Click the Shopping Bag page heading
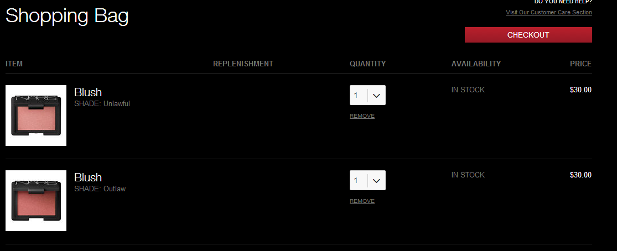The width and height of the screenshot is (617, 251). (67, 17)
